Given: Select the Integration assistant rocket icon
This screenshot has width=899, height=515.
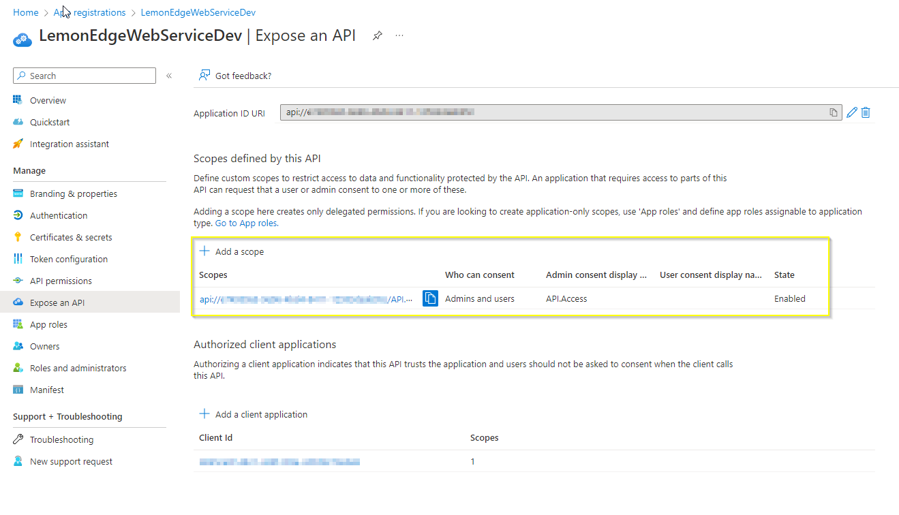Looking at the screenshot, I should click(18, 144).
